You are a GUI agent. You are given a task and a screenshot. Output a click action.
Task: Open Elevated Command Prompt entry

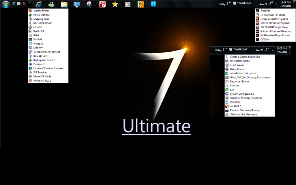click(250, 110)
